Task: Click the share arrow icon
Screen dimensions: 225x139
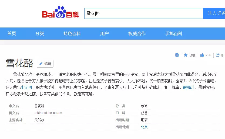Action: (x=218, y=55)
